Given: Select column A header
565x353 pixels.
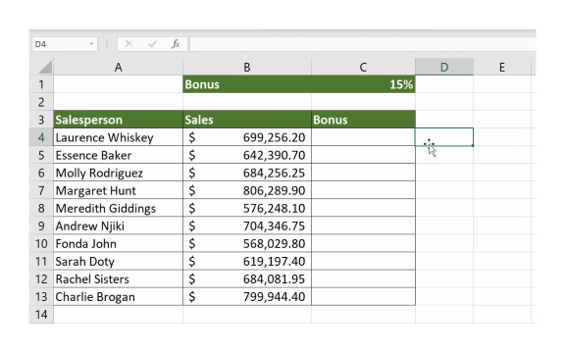Looking at the screenshot, I should 118,67.
